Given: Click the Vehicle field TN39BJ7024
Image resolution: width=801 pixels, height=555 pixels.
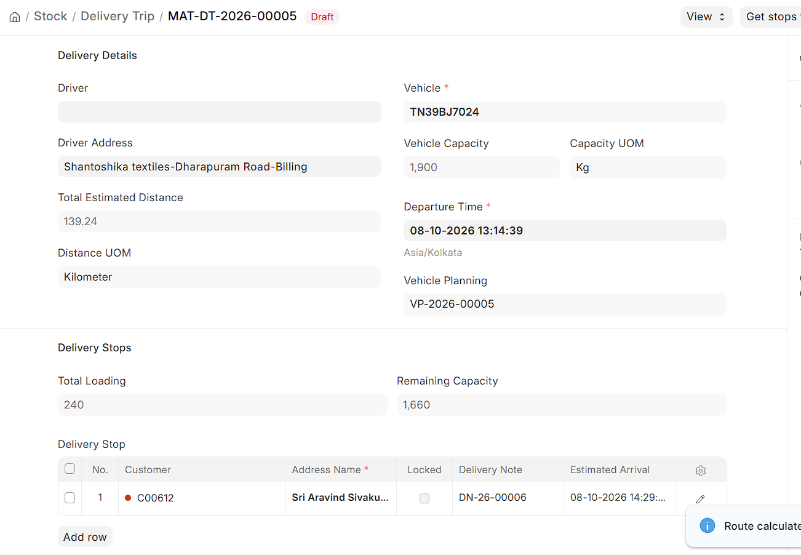Looking at the screenshot, I should point(565,112).
